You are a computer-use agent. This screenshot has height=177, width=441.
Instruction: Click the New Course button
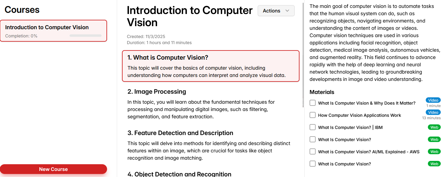[x=53, y=169]
